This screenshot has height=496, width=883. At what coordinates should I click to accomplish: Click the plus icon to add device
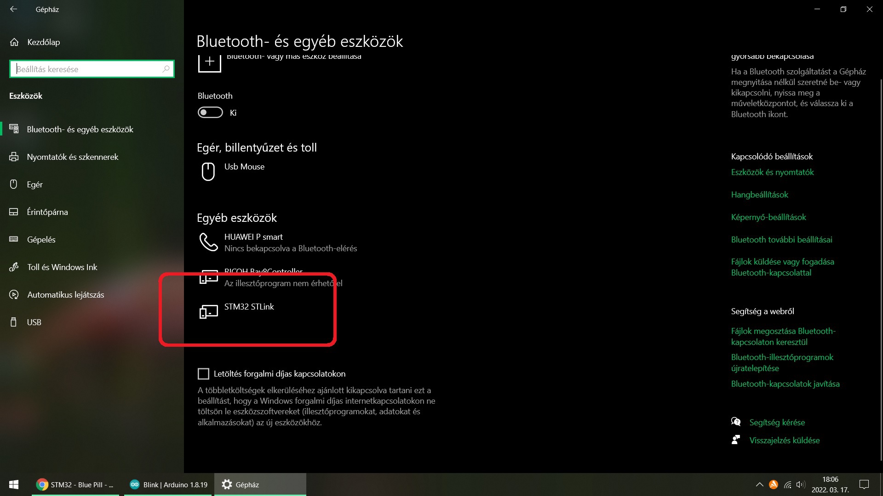[209, 62]
